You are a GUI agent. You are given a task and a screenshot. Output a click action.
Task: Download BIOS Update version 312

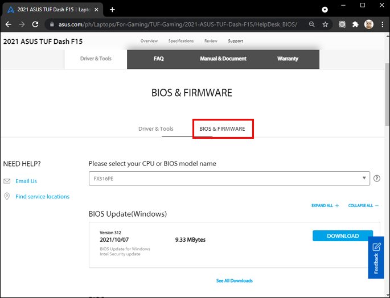click(343, 236)
